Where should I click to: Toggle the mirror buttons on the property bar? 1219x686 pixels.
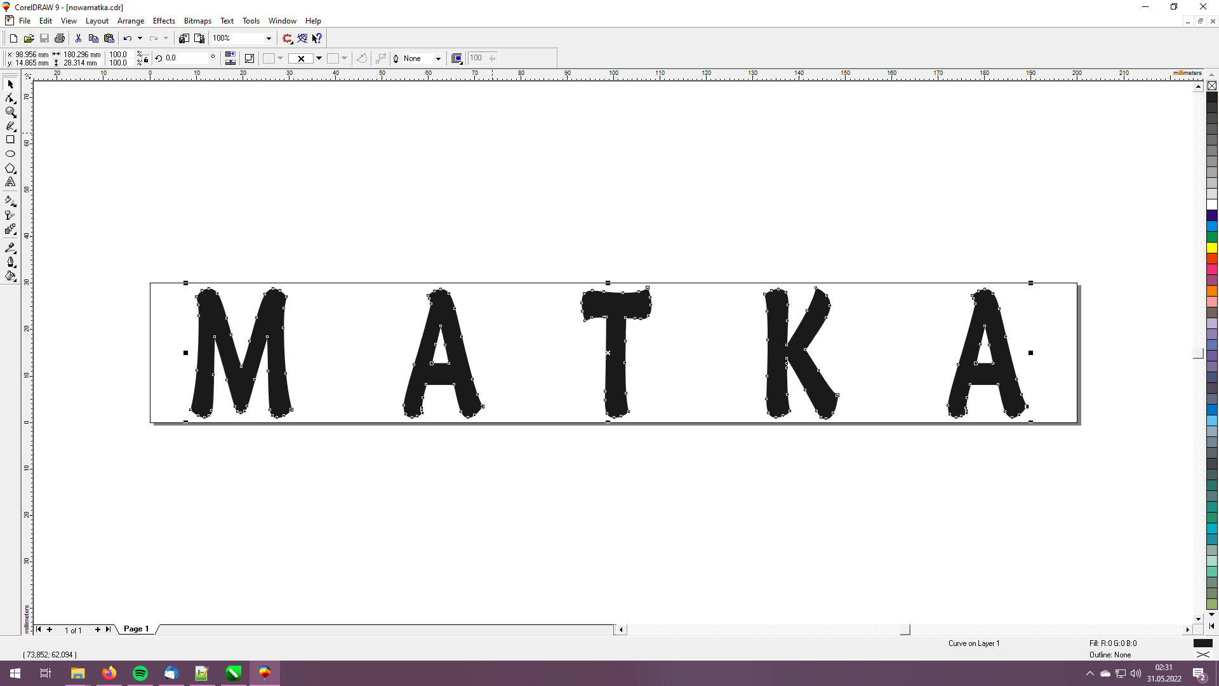point(230,58)
